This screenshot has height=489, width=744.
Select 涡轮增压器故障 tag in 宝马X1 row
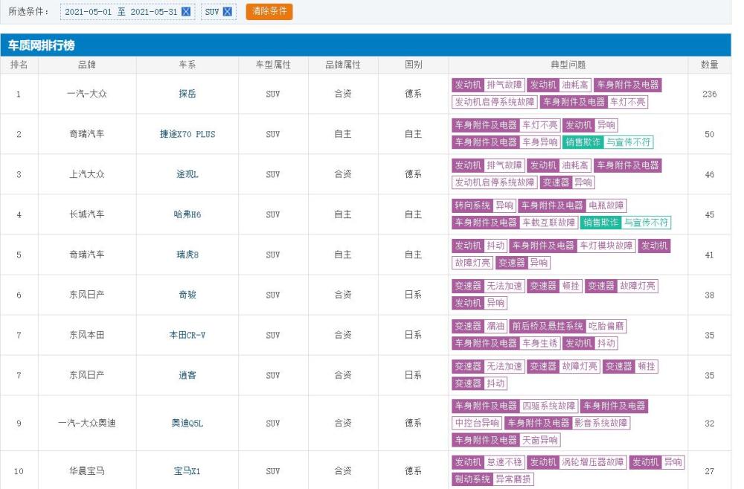tap(577, 462)
